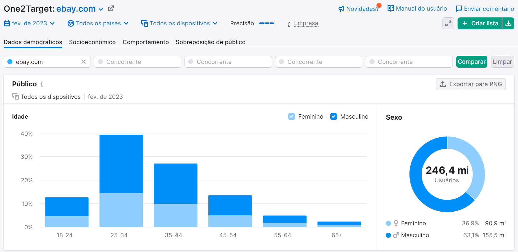Click the info icon beside Público title

point(42,84)
